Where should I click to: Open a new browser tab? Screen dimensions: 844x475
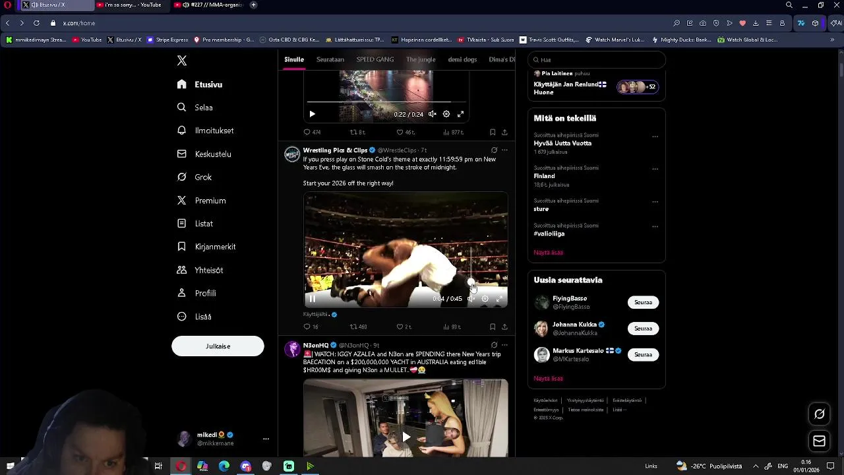point(253,5)
